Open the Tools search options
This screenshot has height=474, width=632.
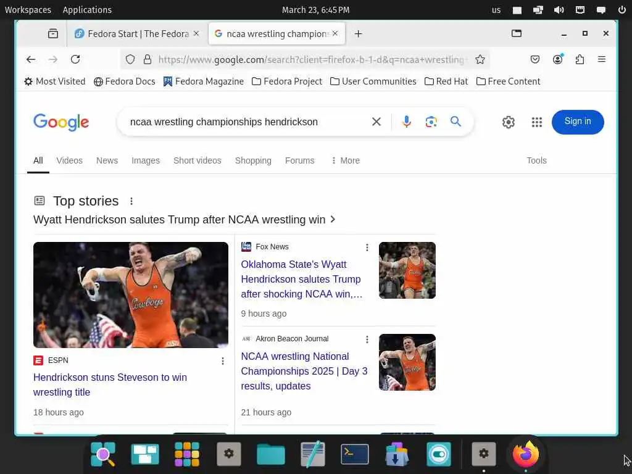pyautogui.click(x=536, y=160)
